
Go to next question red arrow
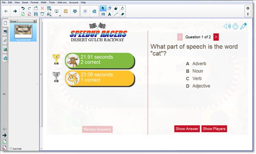click(216, 37)
